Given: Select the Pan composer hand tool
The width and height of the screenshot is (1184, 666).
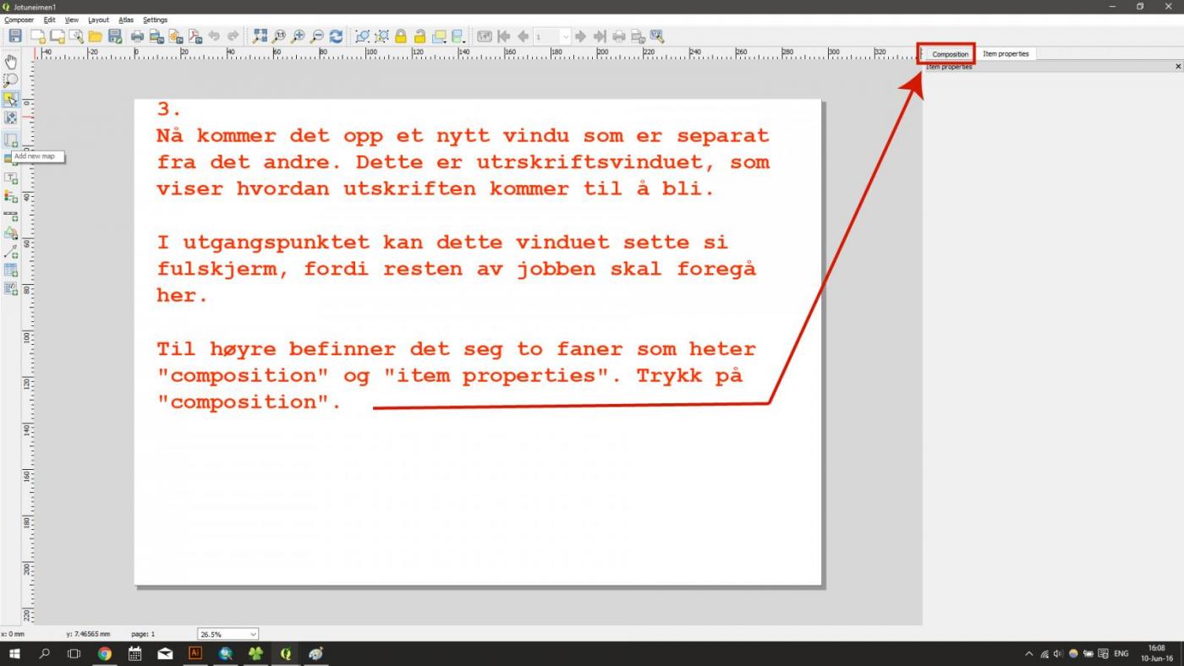Looking at the screenshot, I should tap(11, 62).
